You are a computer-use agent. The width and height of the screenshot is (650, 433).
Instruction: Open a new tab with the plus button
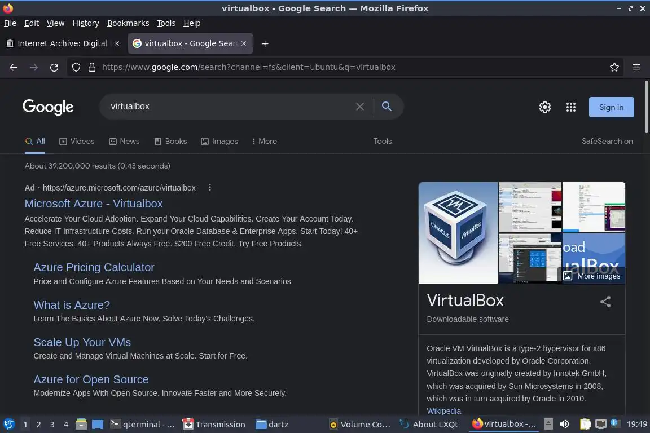[x=265, y=43]
